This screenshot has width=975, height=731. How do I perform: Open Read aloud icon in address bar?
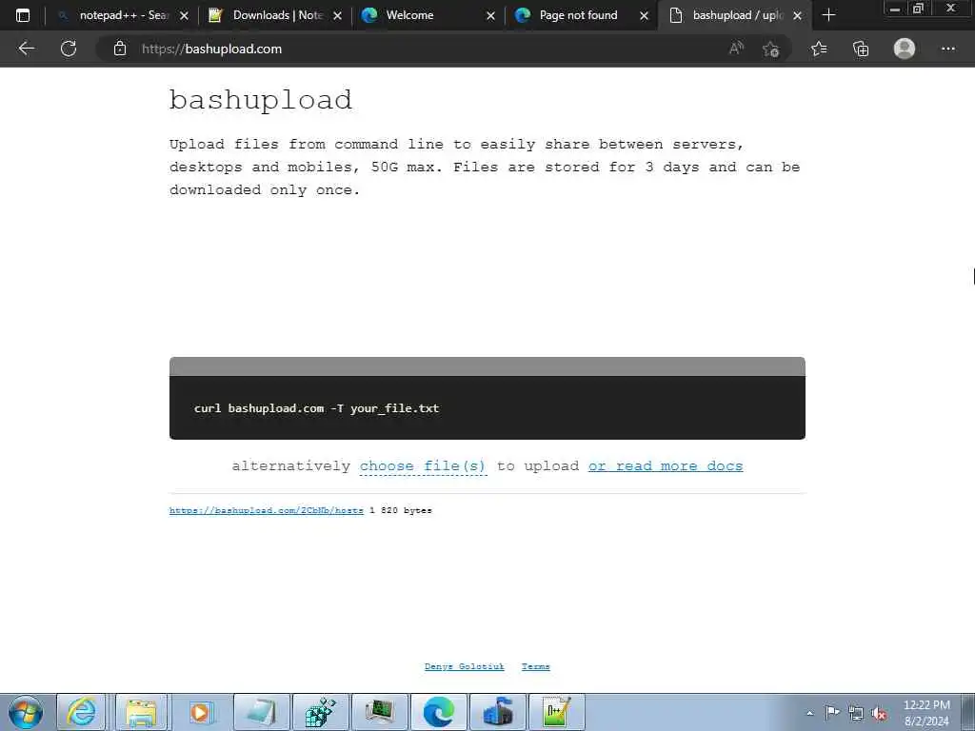tap(736, 49)
